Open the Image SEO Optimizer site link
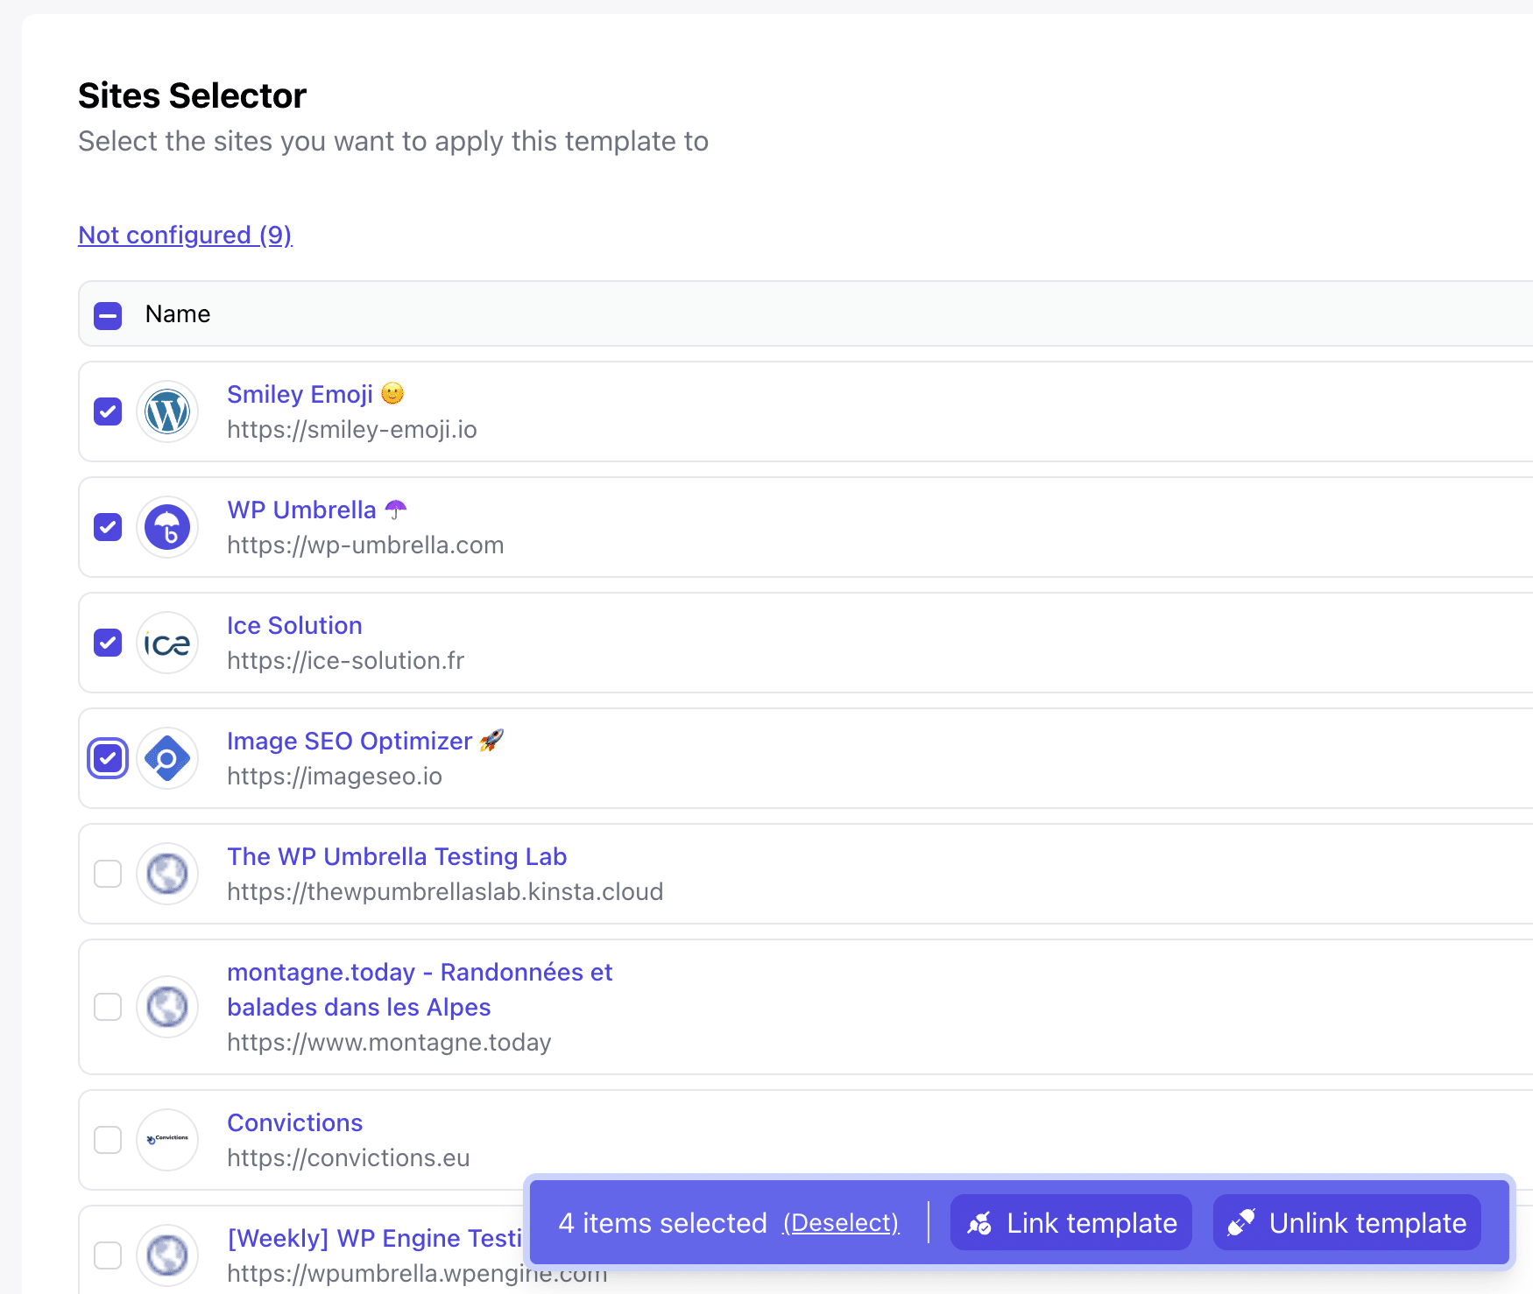The width and height of the screenshot is (1533, 1294). click(365, 741)
